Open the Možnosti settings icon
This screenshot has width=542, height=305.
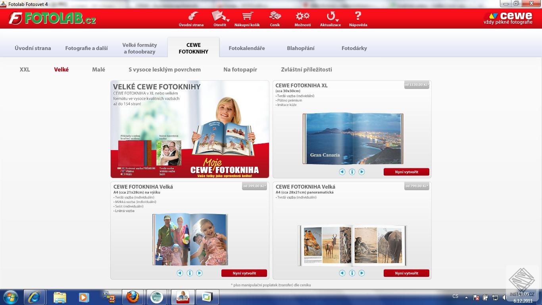pos(302,18)
